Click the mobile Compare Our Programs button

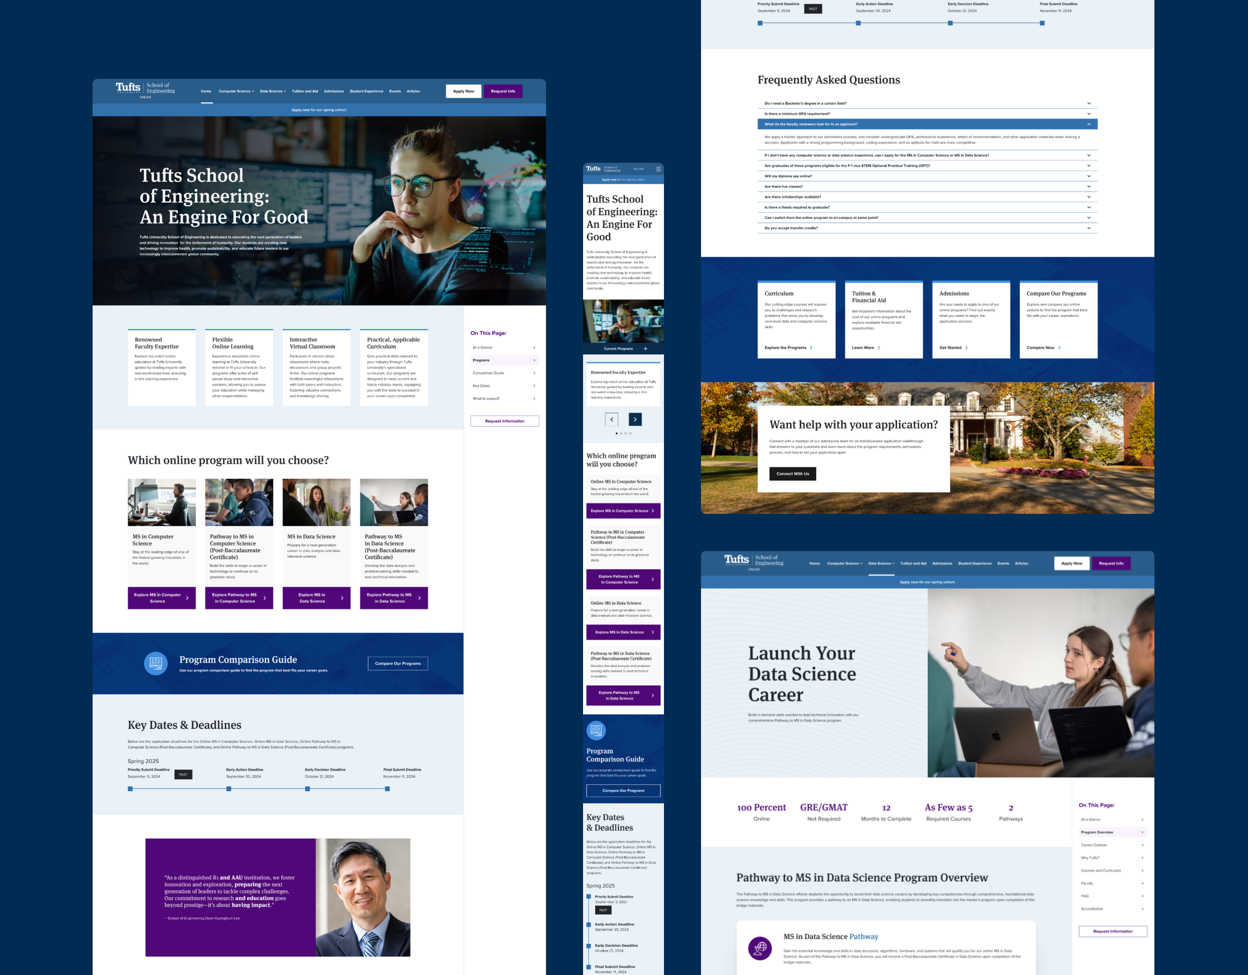tap(624, 790)
